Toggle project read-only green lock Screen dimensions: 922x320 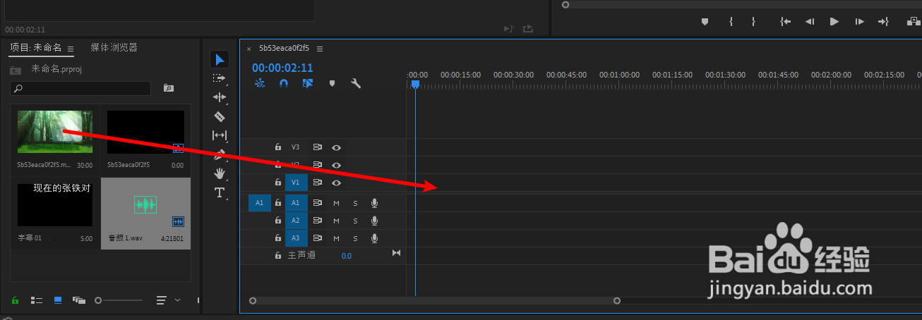coord(15,300)
